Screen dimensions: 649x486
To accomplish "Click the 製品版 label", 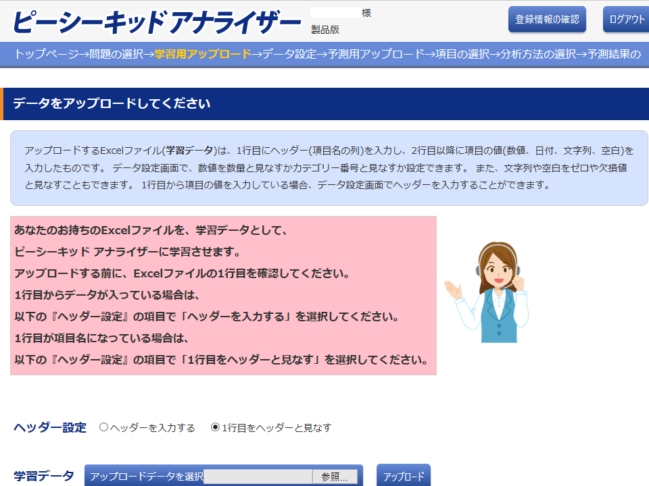I will 325,29.
